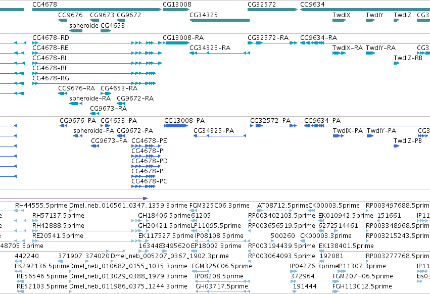Select the CG4678-PI protein label

tap(148, 151)
